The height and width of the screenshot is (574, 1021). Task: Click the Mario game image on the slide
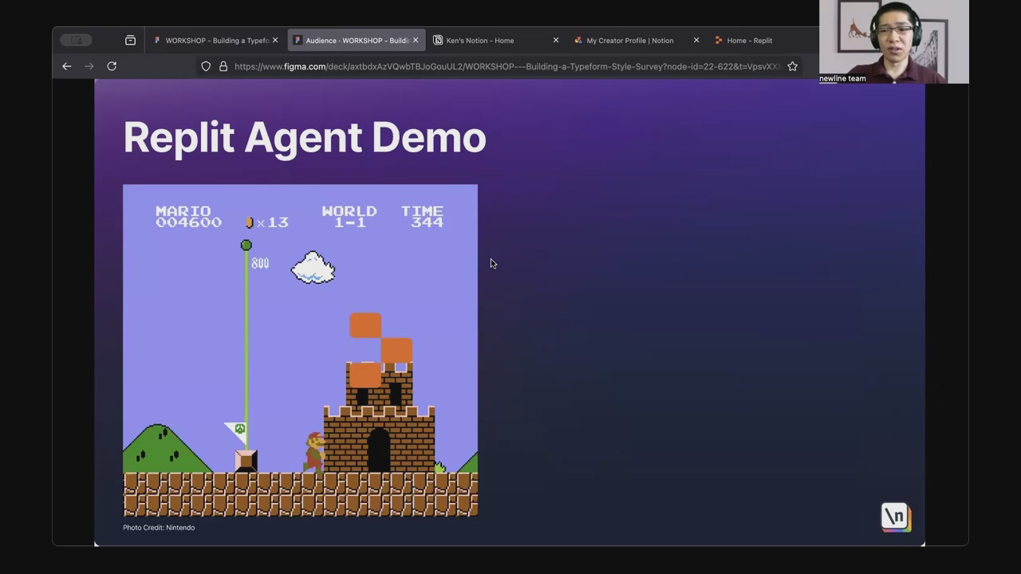tap(300, 351)
